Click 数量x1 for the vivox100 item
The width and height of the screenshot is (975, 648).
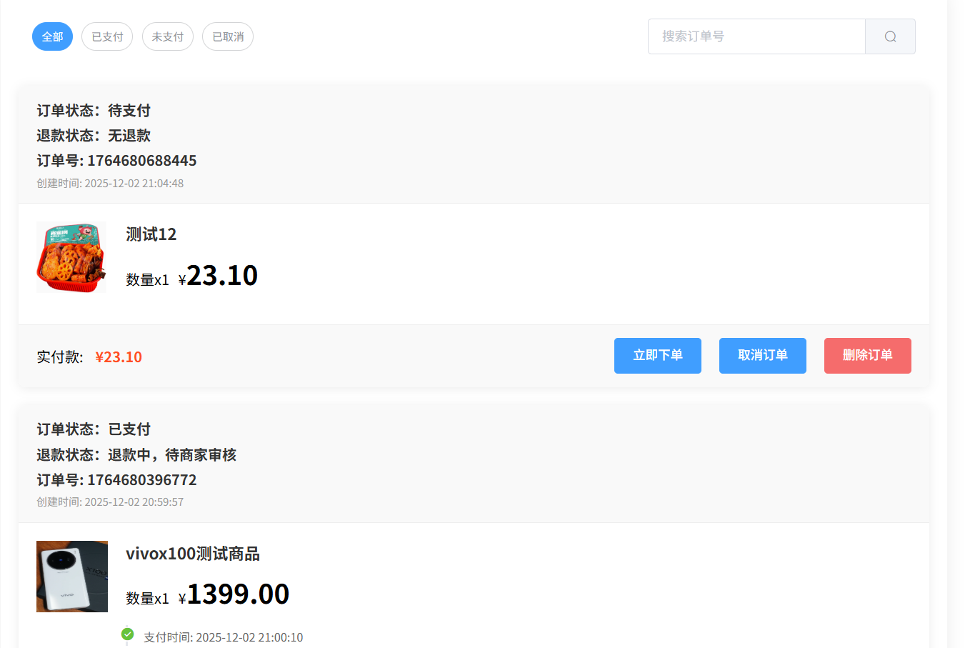pos(148,599)
